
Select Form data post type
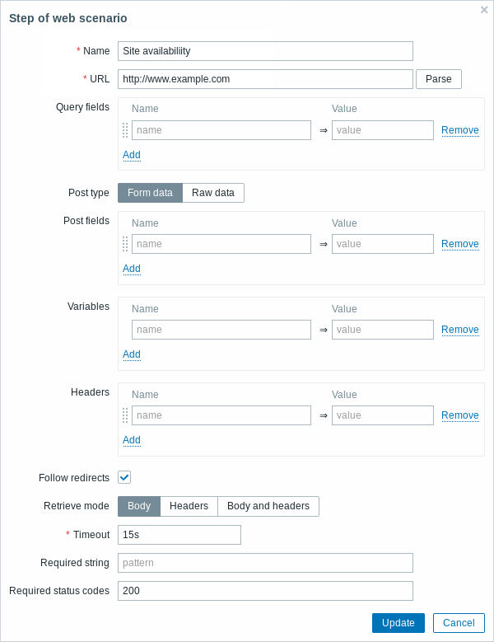150,193
